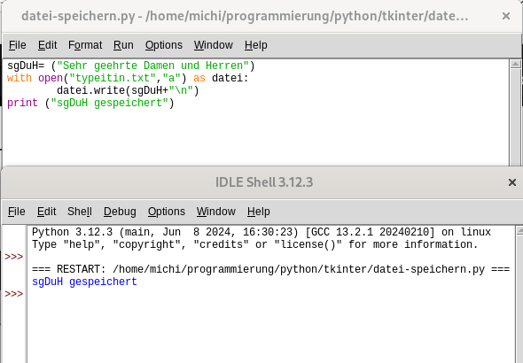
Task: Click "typeitin.txt" string in code
Action: tap(113, 78)
